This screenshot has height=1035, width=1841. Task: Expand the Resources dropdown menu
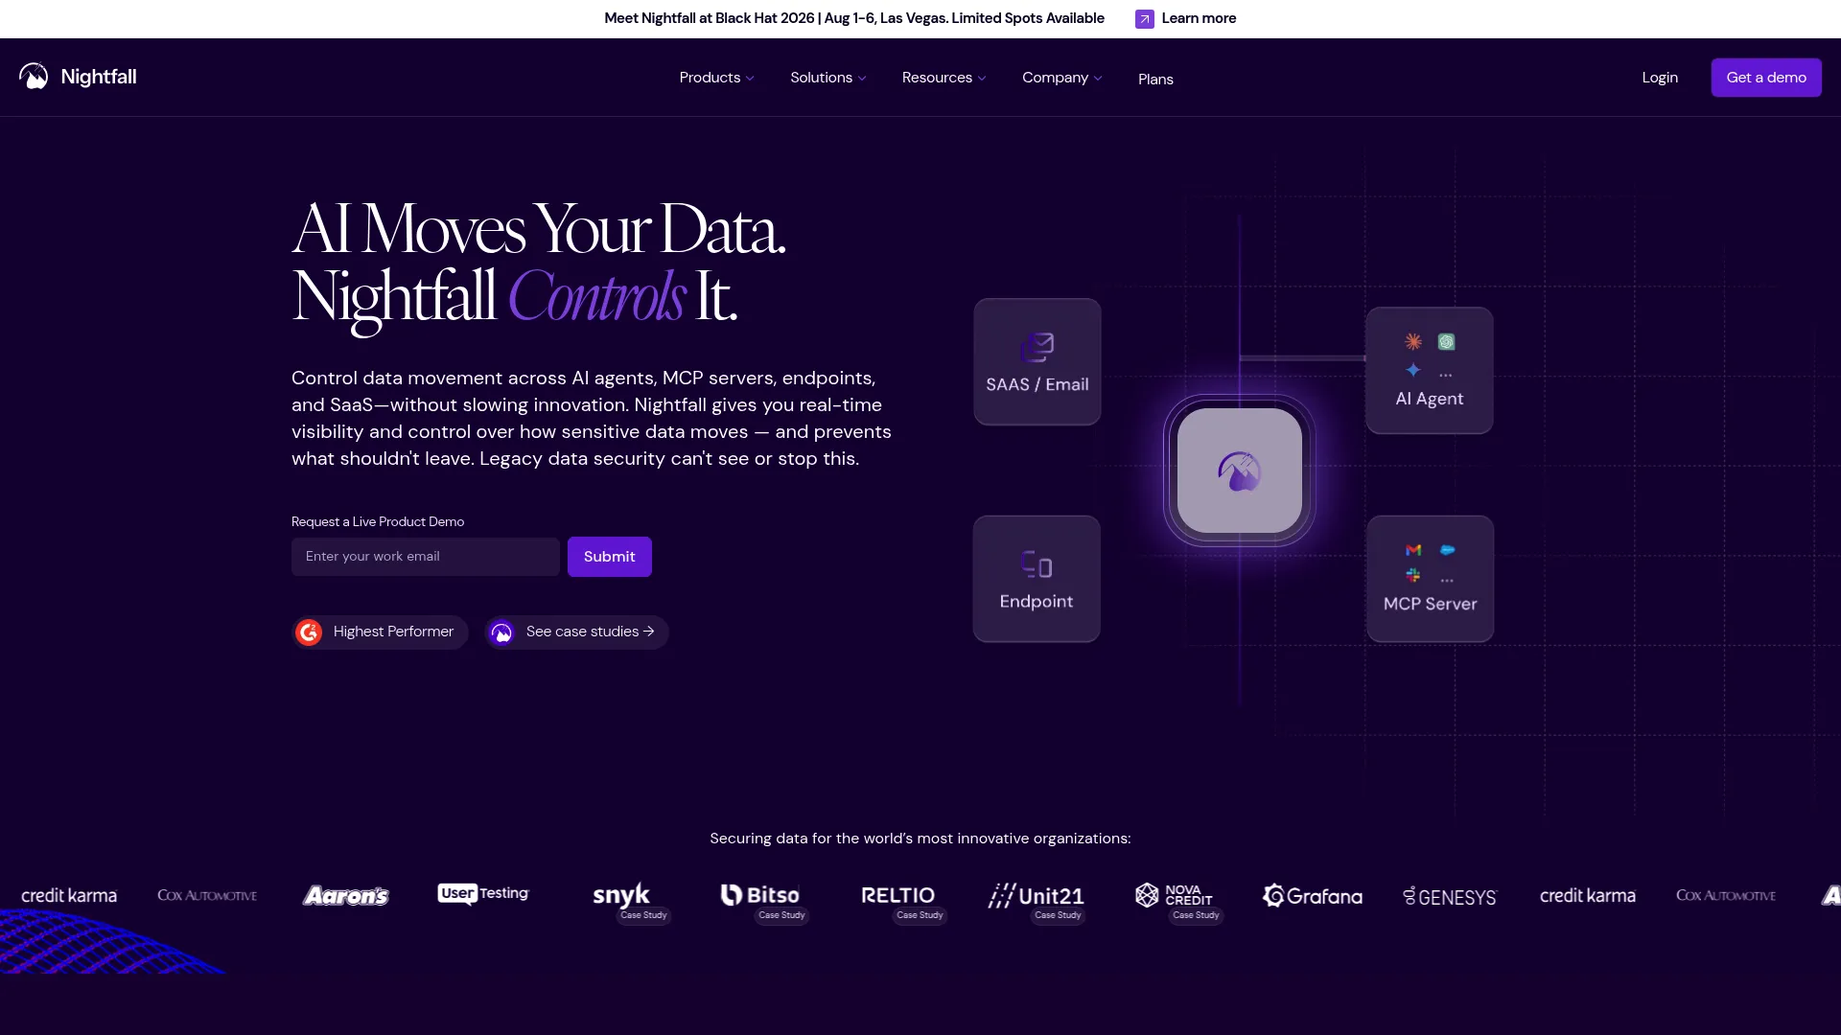pos(944,78)
